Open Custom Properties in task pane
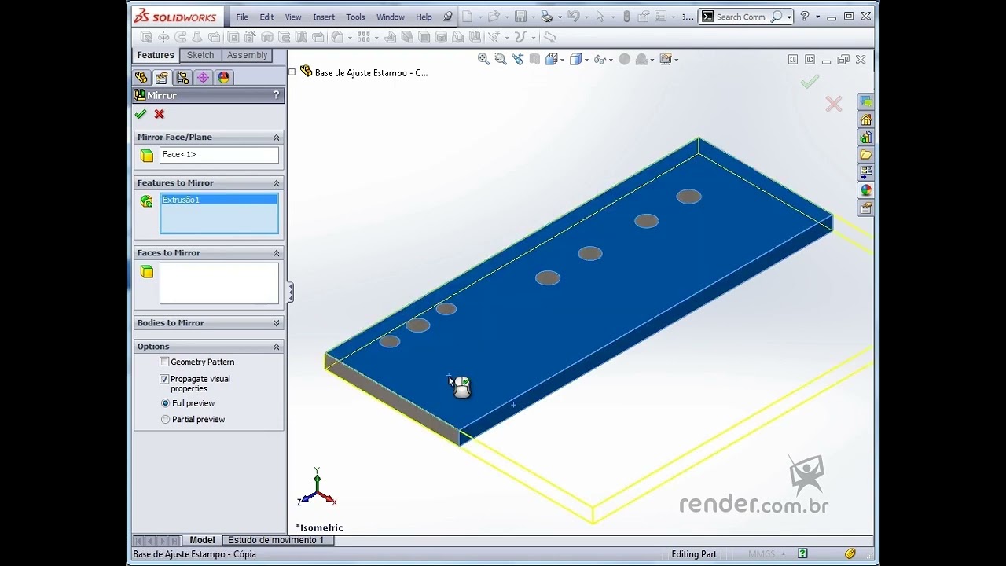Screen dimensions: 1006x566 click(866, 208)
